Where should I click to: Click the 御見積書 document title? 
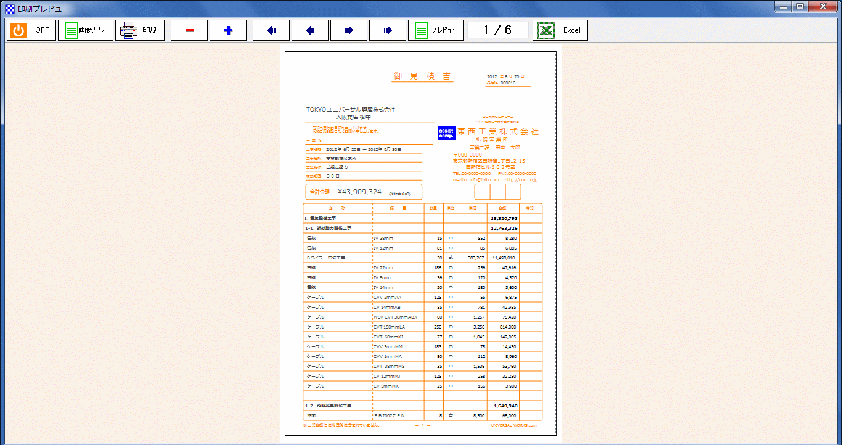423,76
